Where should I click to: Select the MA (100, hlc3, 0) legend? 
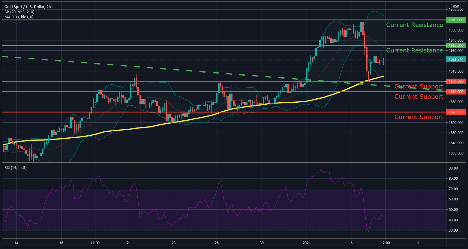(x=19, y=17)
